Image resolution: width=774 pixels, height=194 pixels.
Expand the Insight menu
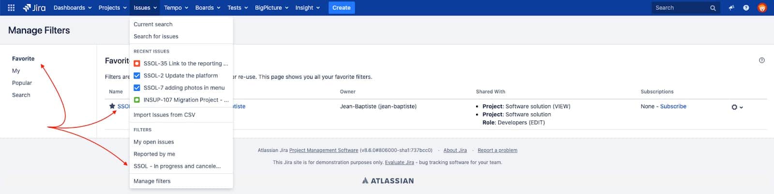[x=307, y=8]
